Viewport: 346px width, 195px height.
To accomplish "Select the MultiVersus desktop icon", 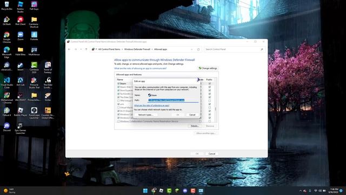I will [x=34, y=51].
